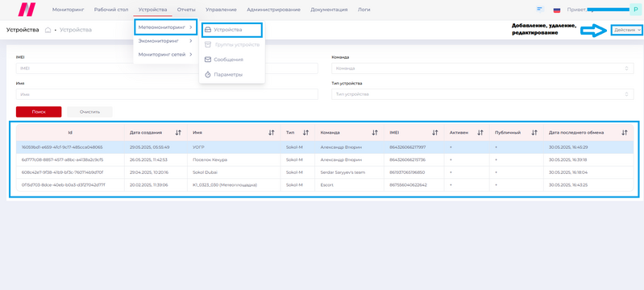Open the Управление menu

pos(222,10)
